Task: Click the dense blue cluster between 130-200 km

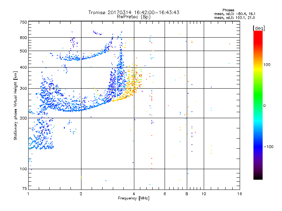Action: pos(41,134)
